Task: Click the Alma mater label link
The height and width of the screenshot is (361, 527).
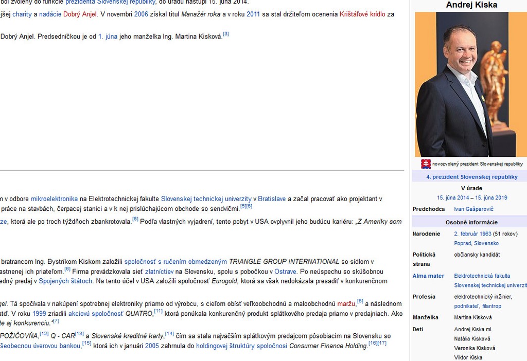Action: tap(428, 276)
